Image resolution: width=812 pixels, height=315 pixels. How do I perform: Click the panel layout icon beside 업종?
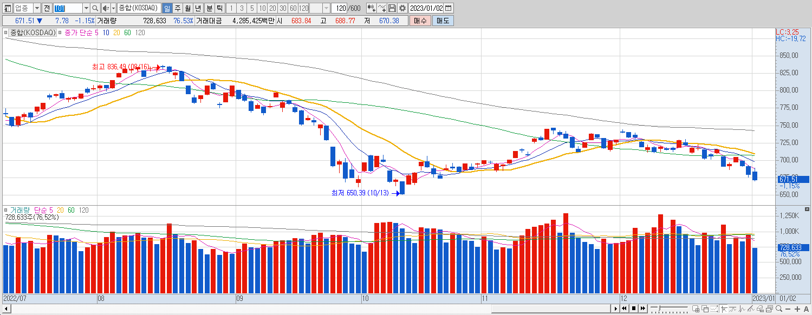[x=8, y=8]
